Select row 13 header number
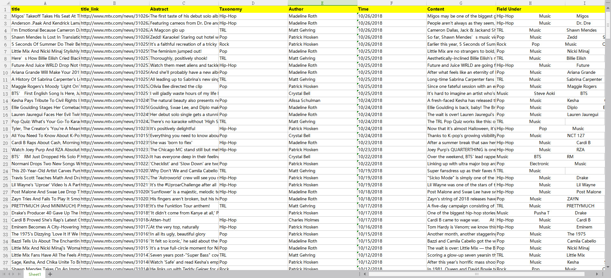 pyautogui.click(x=5, y=94)
